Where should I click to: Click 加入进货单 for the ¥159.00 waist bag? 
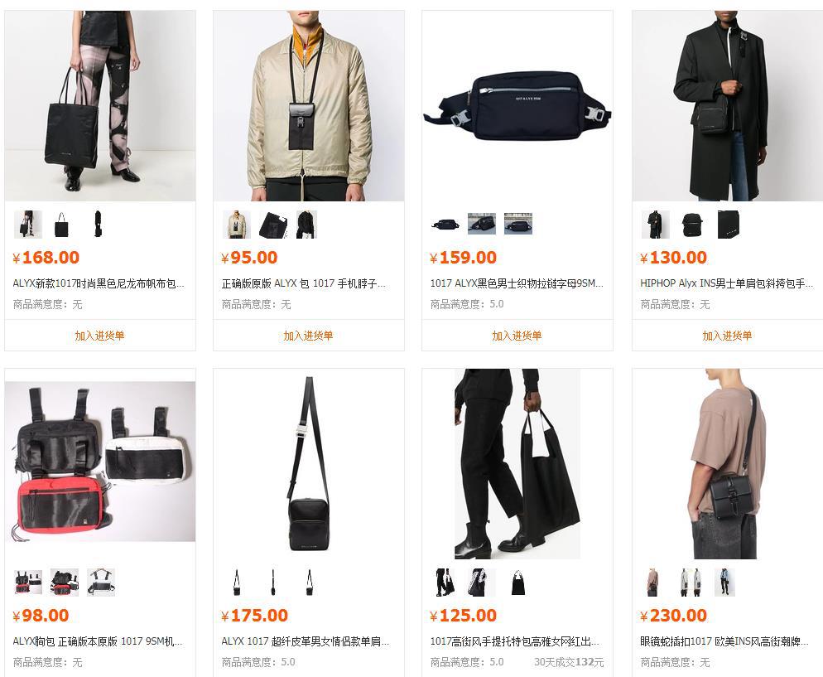click(x=517, y=336)
